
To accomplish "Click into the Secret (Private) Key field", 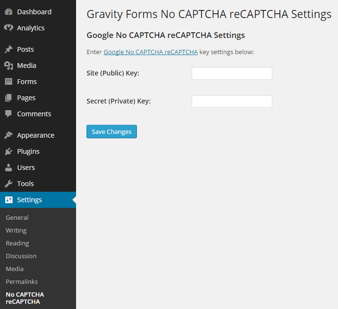I will (x=232, y=101).
